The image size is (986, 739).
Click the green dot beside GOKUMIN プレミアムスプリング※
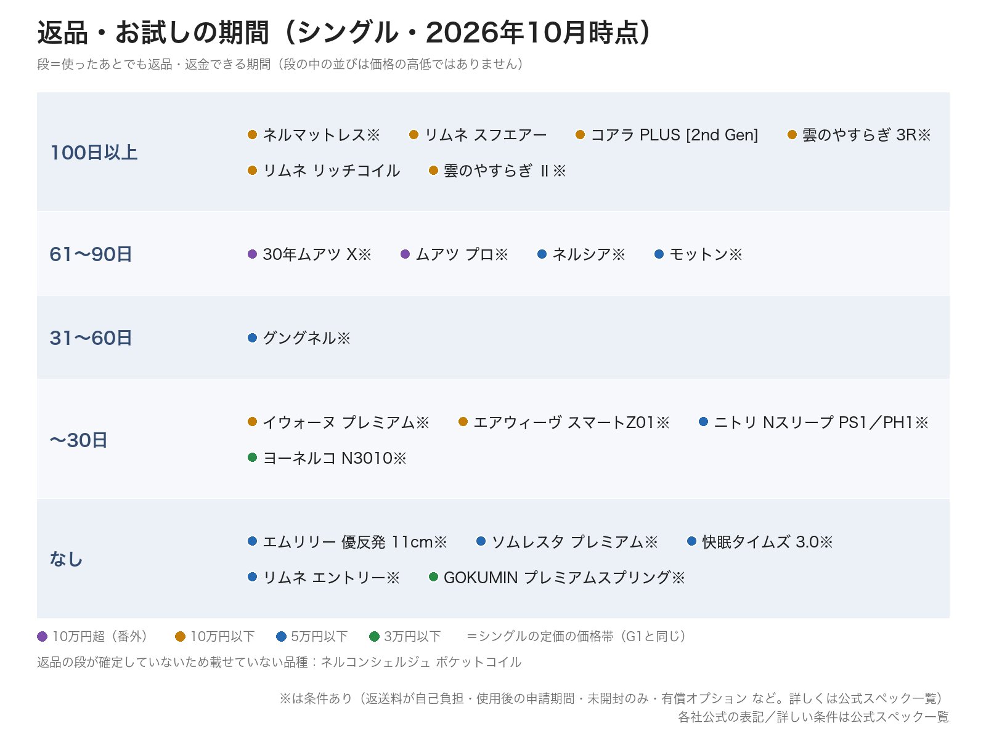coord(433,577)
